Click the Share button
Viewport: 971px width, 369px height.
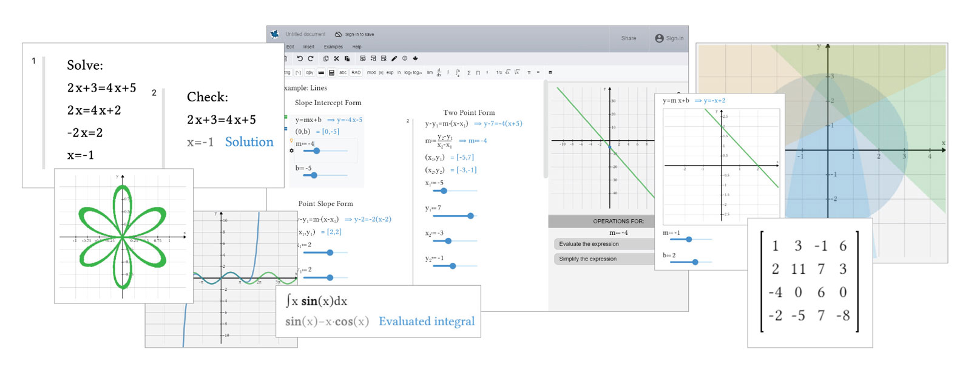click(x=629, y=38)
